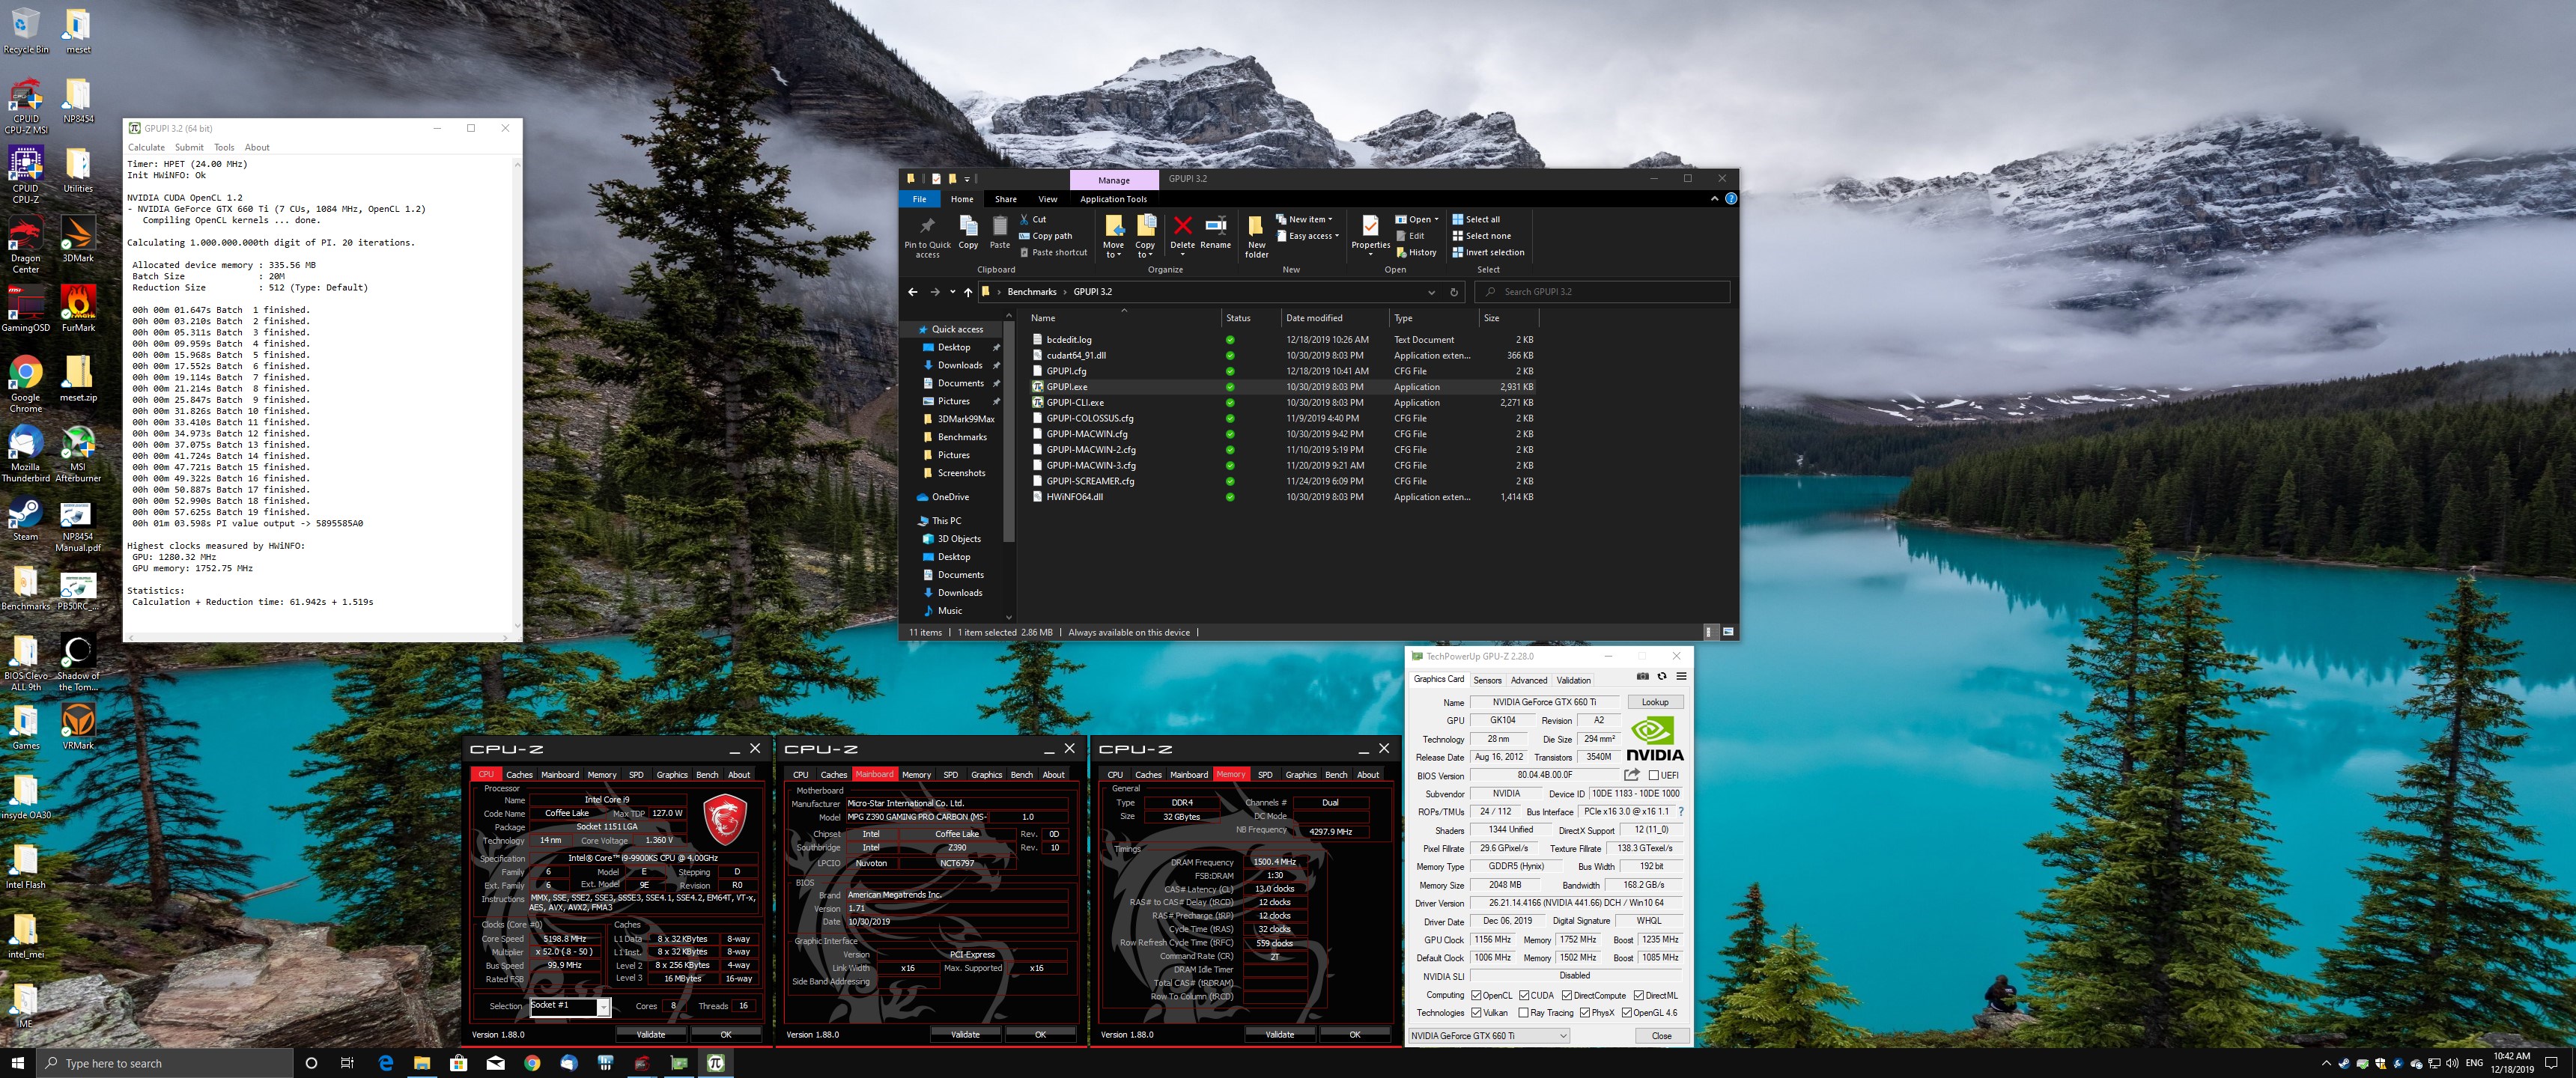This screenshot has width=2576, height=1078.
Task: Toggle the Ray Tracing checkbox
Action: 1523,1013
